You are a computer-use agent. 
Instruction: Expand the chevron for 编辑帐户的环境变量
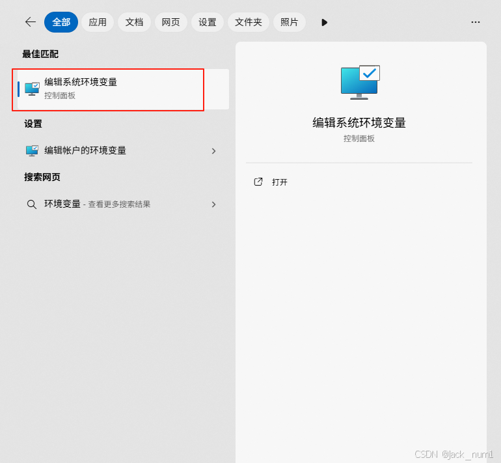point(214,151)
